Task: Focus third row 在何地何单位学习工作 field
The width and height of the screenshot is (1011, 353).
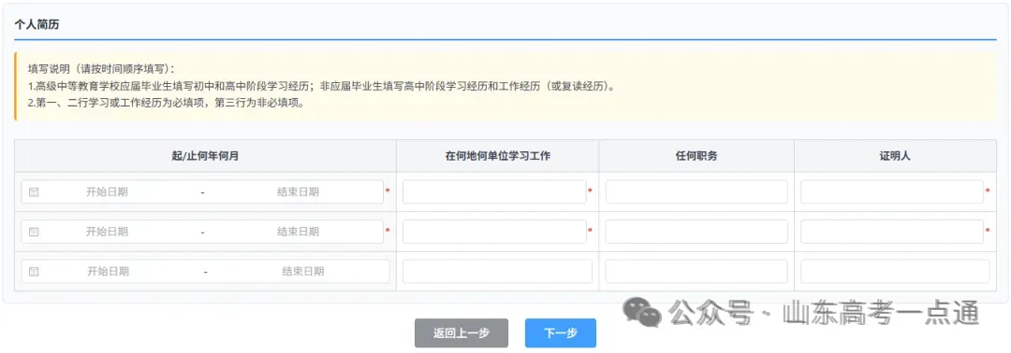Action: tap(497, 272)
